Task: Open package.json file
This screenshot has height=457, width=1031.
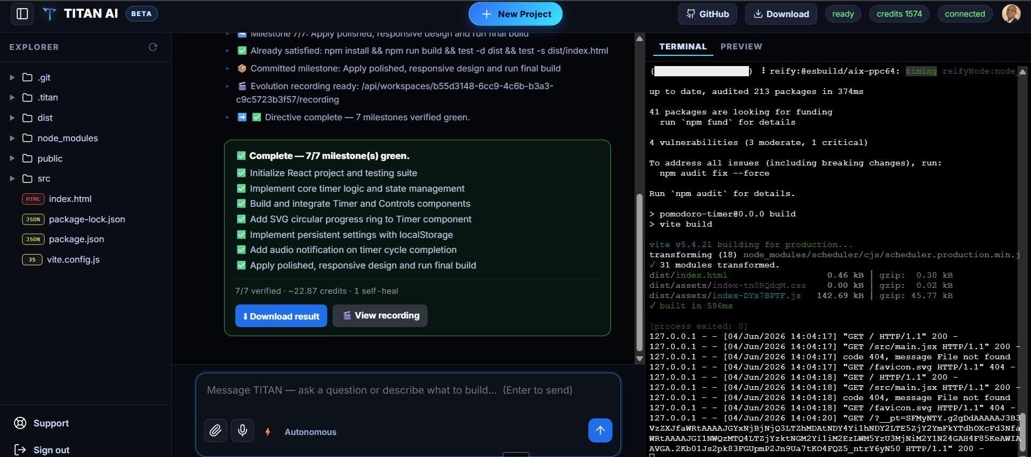Action: tap(76, 239)
